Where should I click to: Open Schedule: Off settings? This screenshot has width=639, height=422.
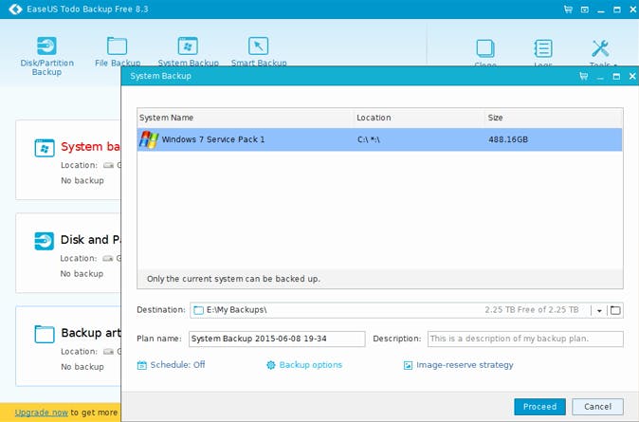pyautogui.click(x=172, y=365)
